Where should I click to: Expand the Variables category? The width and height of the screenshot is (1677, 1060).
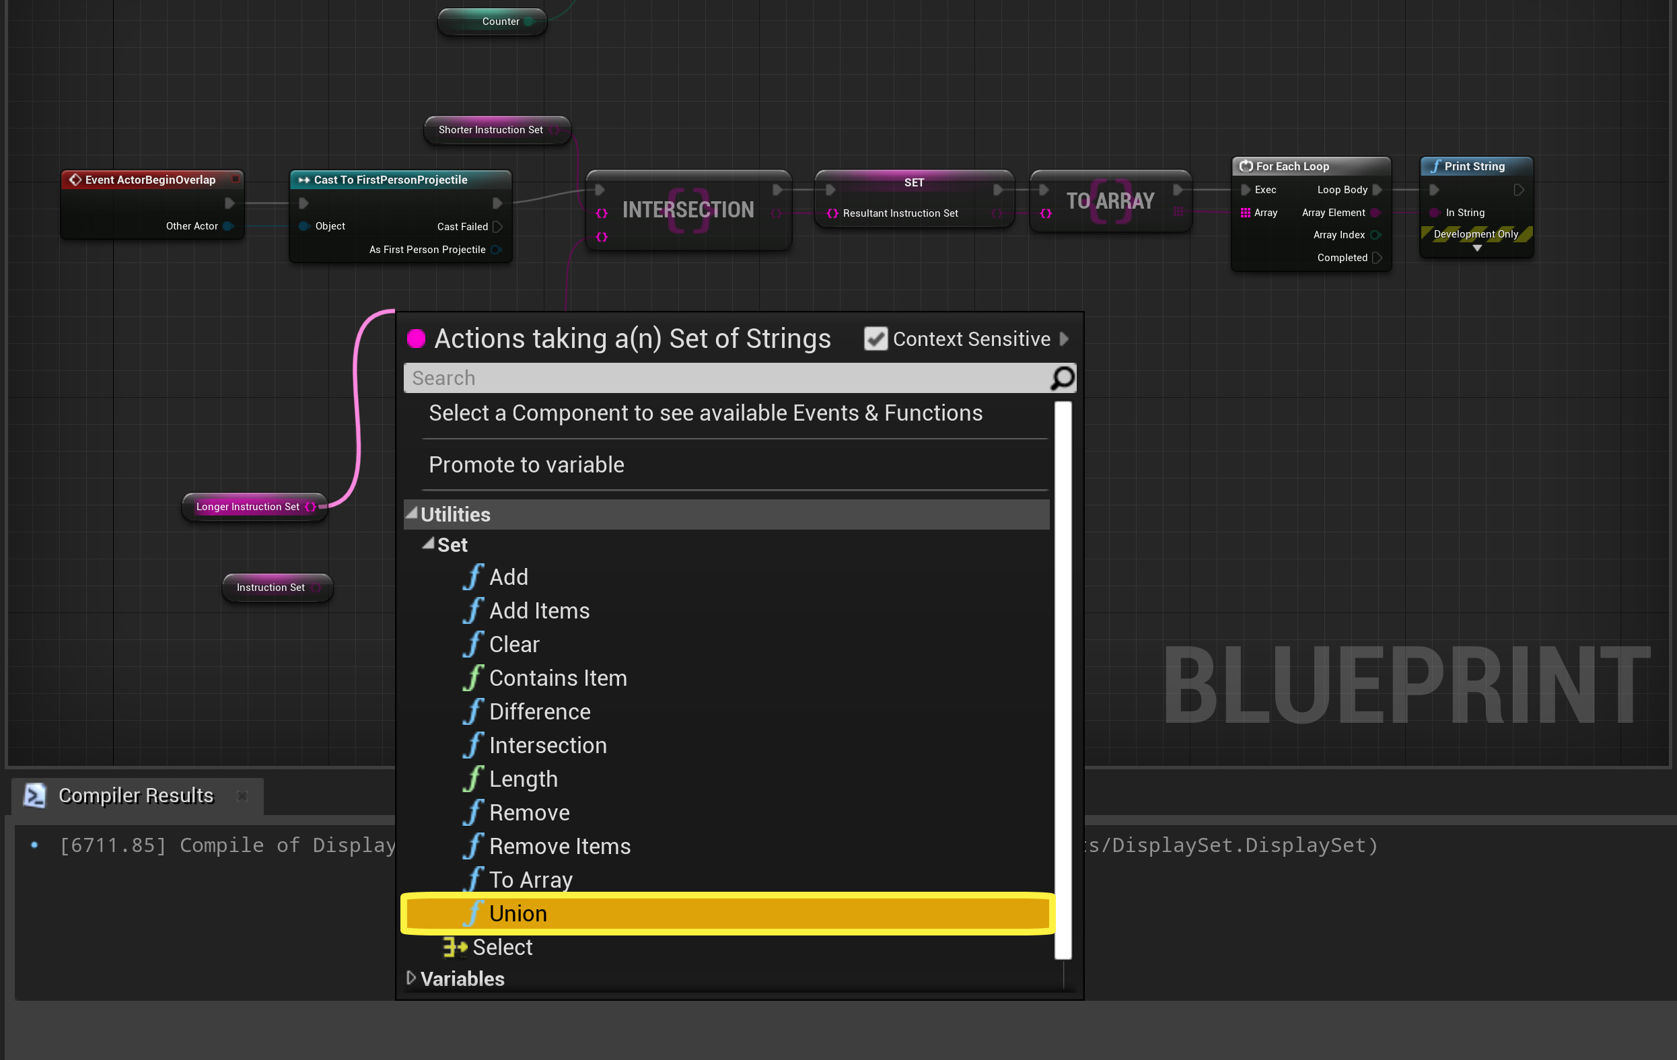tap(411, 978)
